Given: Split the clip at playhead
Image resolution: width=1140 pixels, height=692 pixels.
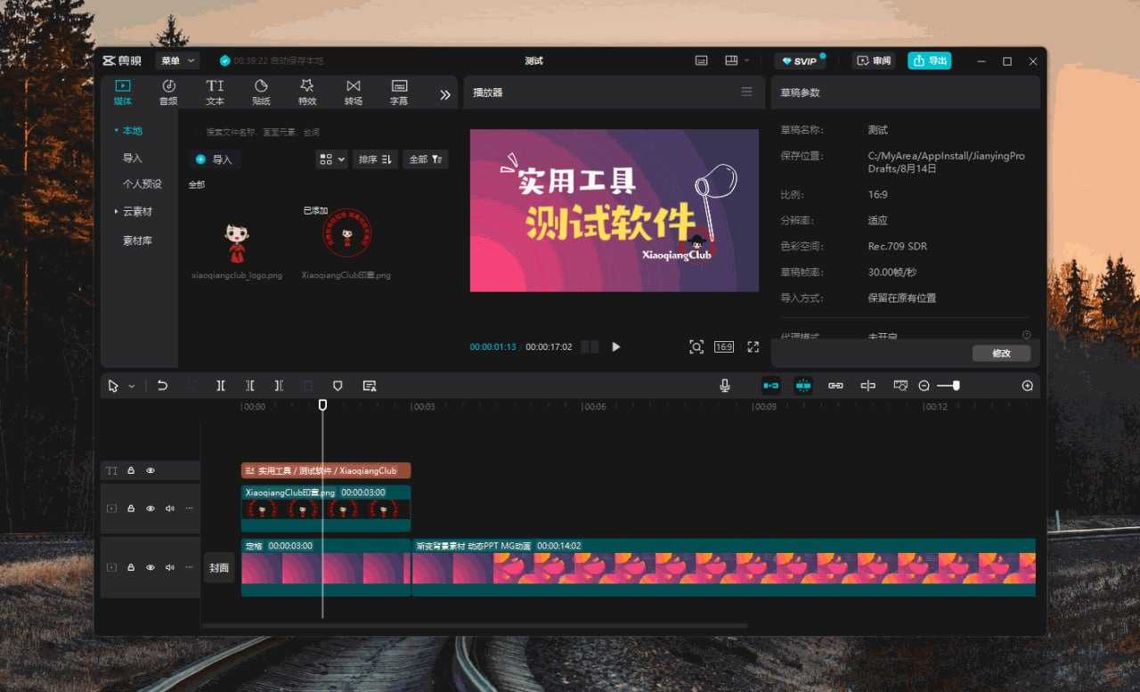Looking at the screenshot, I should pyautogui.click(x=221, y=386).
